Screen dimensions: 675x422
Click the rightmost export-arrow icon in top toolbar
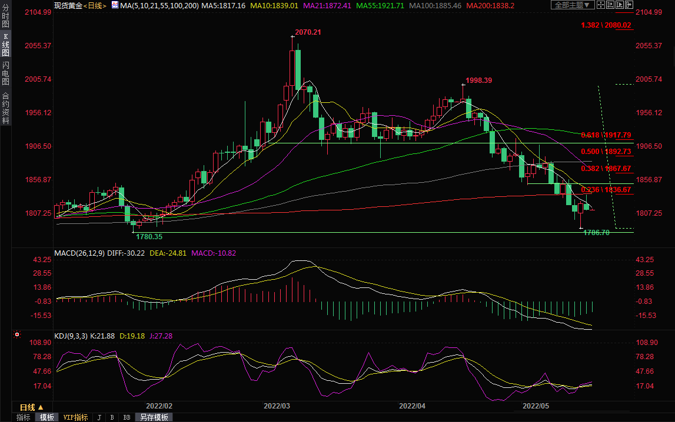(628, 5)
